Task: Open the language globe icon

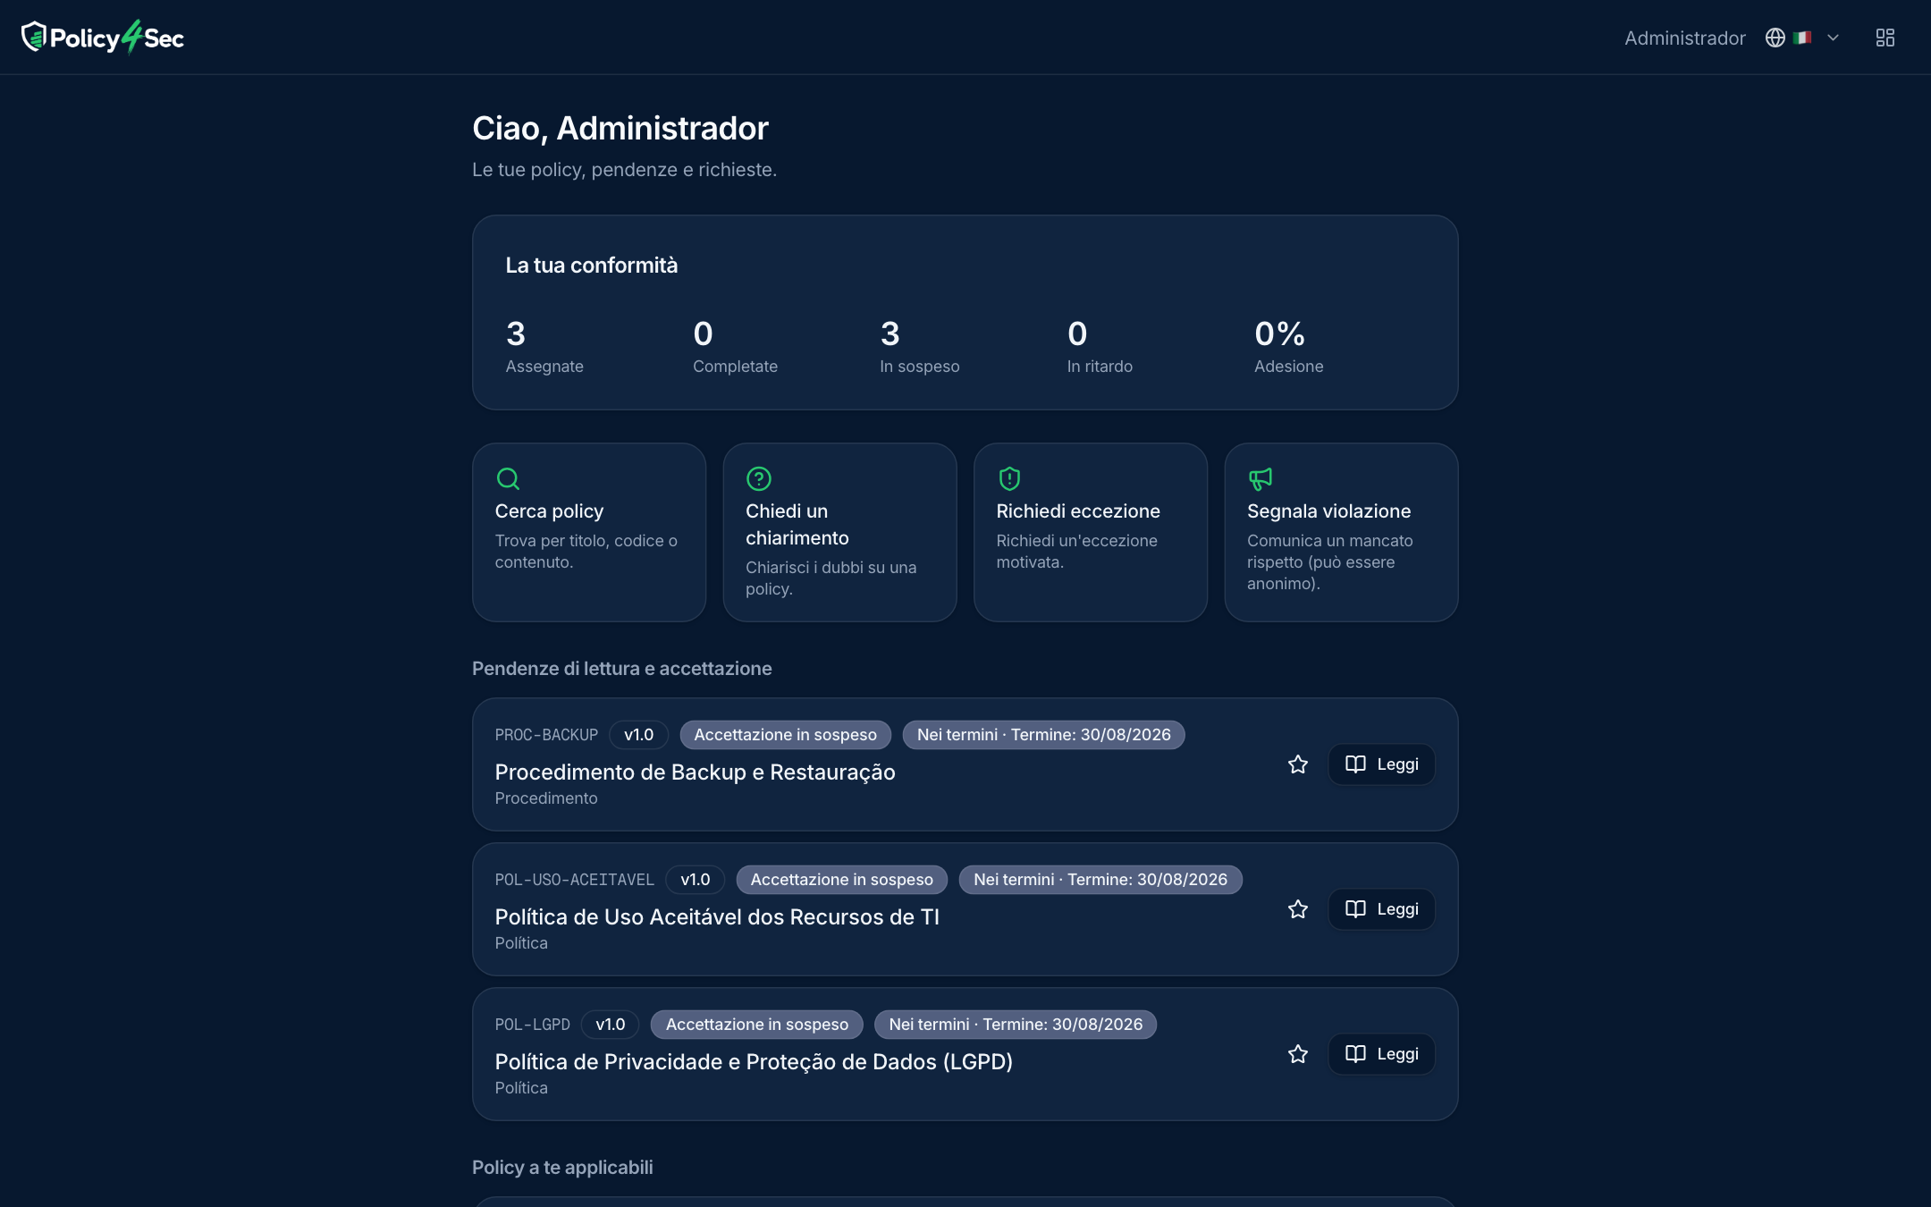Action: [1775, 38]
